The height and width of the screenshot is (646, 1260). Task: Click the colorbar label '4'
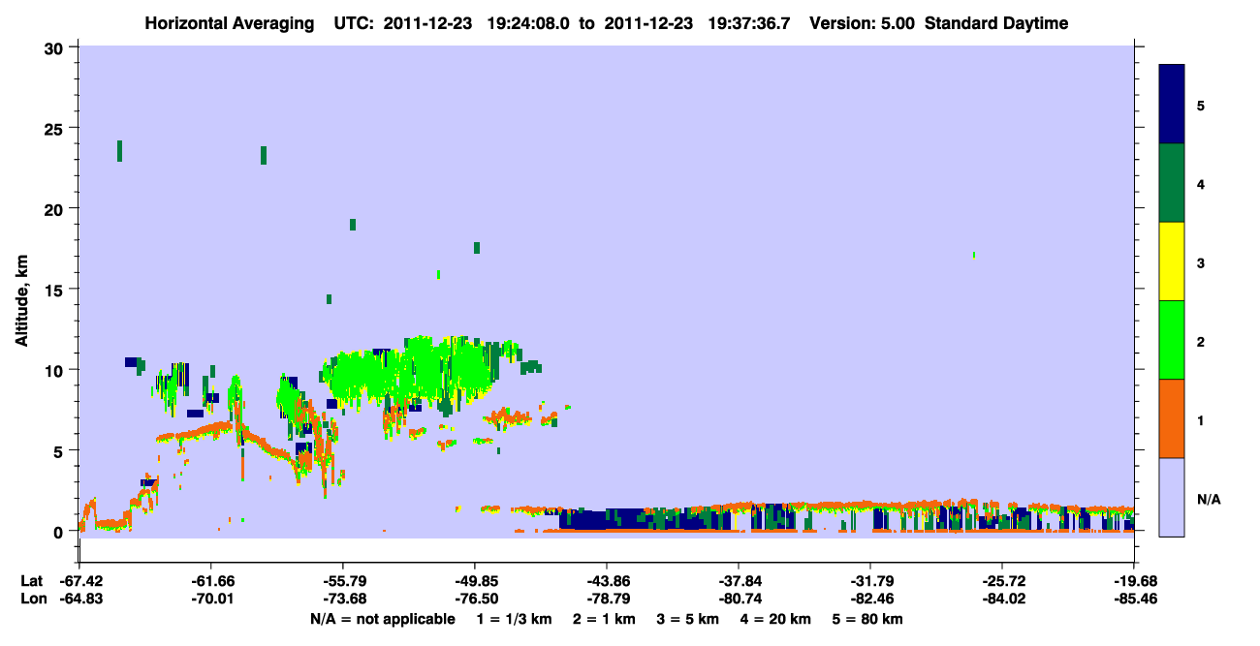[1201, 184]
